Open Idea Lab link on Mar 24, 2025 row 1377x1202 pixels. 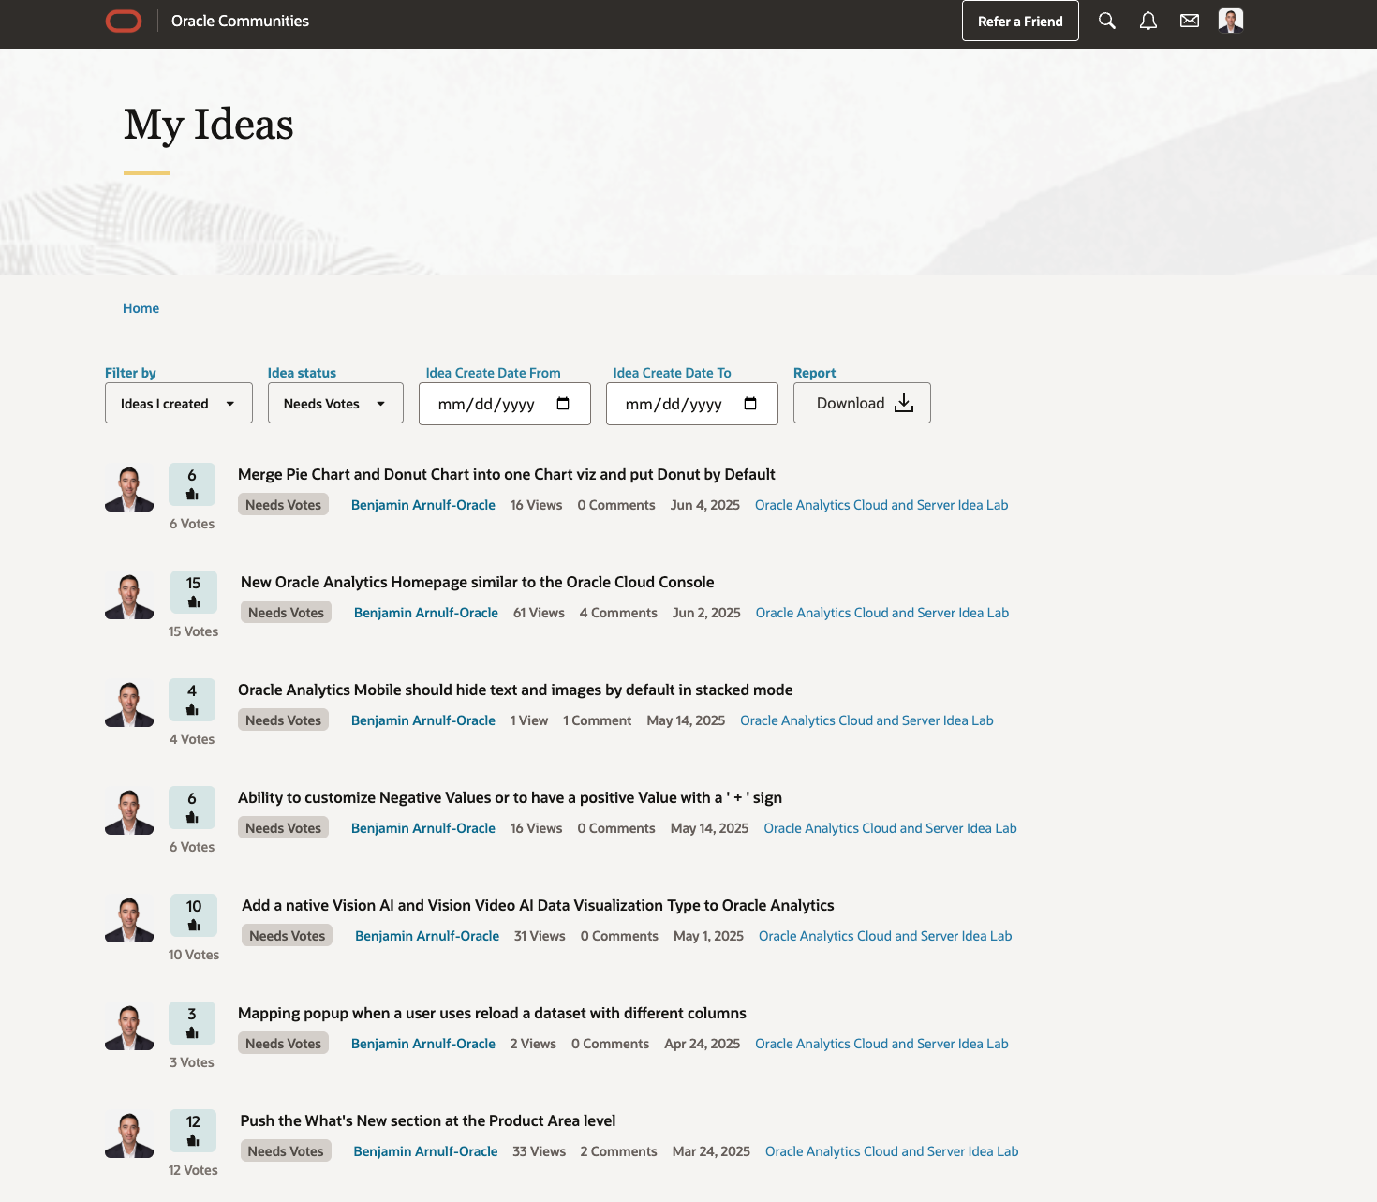pos(892,1151)
